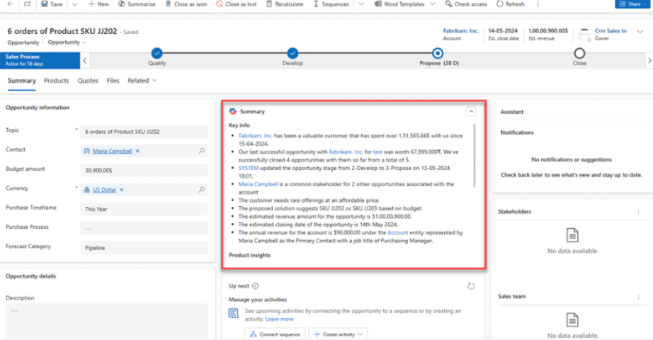Search currencies using the lookup magnifier

click(202, 190)
